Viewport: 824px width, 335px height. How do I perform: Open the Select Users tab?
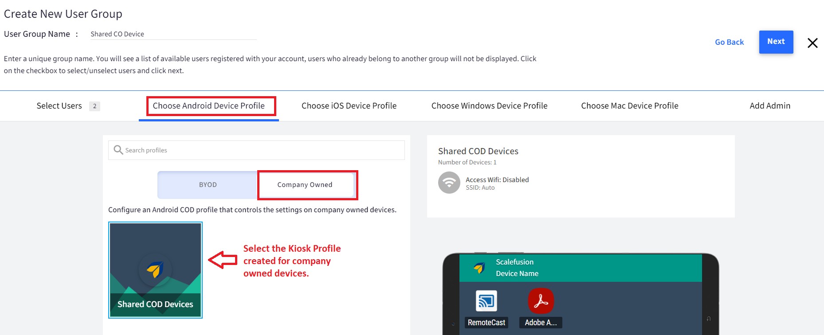(x=59, y=106)
